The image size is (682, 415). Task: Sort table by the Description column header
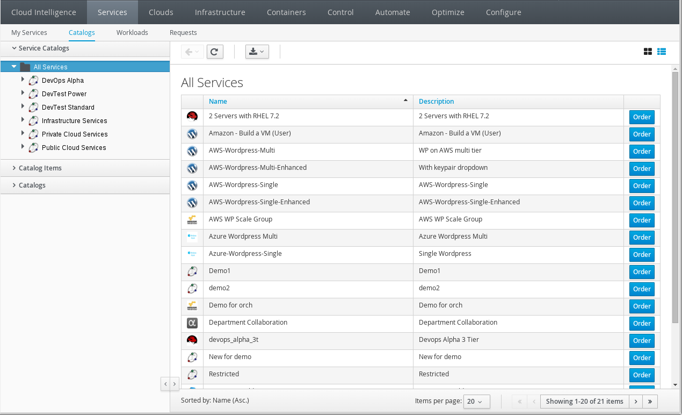436,101
